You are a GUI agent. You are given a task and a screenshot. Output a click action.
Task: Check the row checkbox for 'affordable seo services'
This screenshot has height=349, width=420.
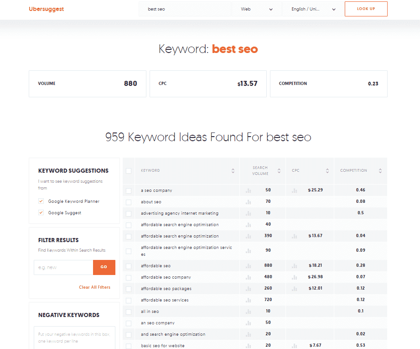pyautogui.click(x=129, y=299)
